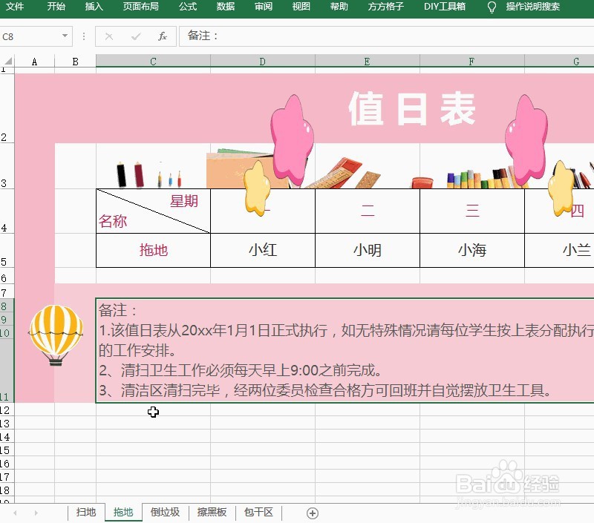Switch to the 扫地 sheet tab
The height and width of the screenshot is (523, 594).
point(85,512)
